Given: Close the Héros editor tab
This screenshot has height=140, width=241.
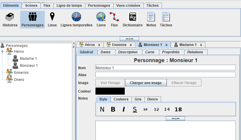Looking at the screenshot, I should 99,45.
